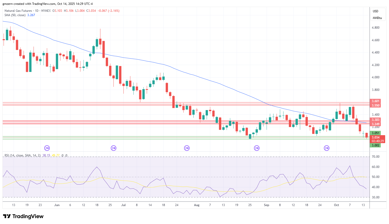Click the 3.249 price level label

[375, 124]
